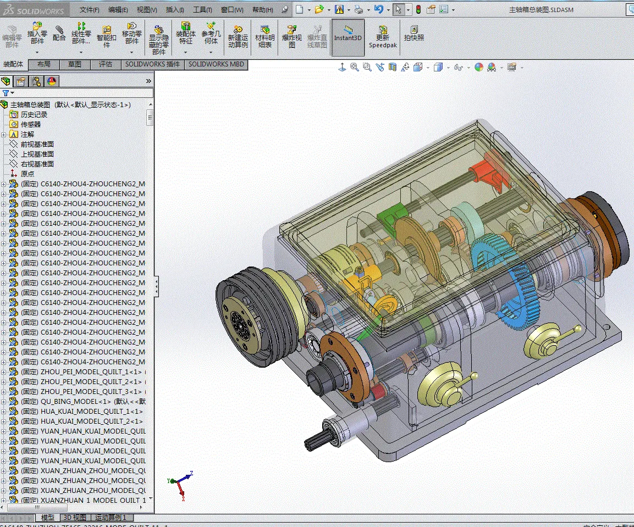Open the dropdown arrow under 插入零部件
The image size is (634, 527).
pyautogui.click(x=37, y=52)
